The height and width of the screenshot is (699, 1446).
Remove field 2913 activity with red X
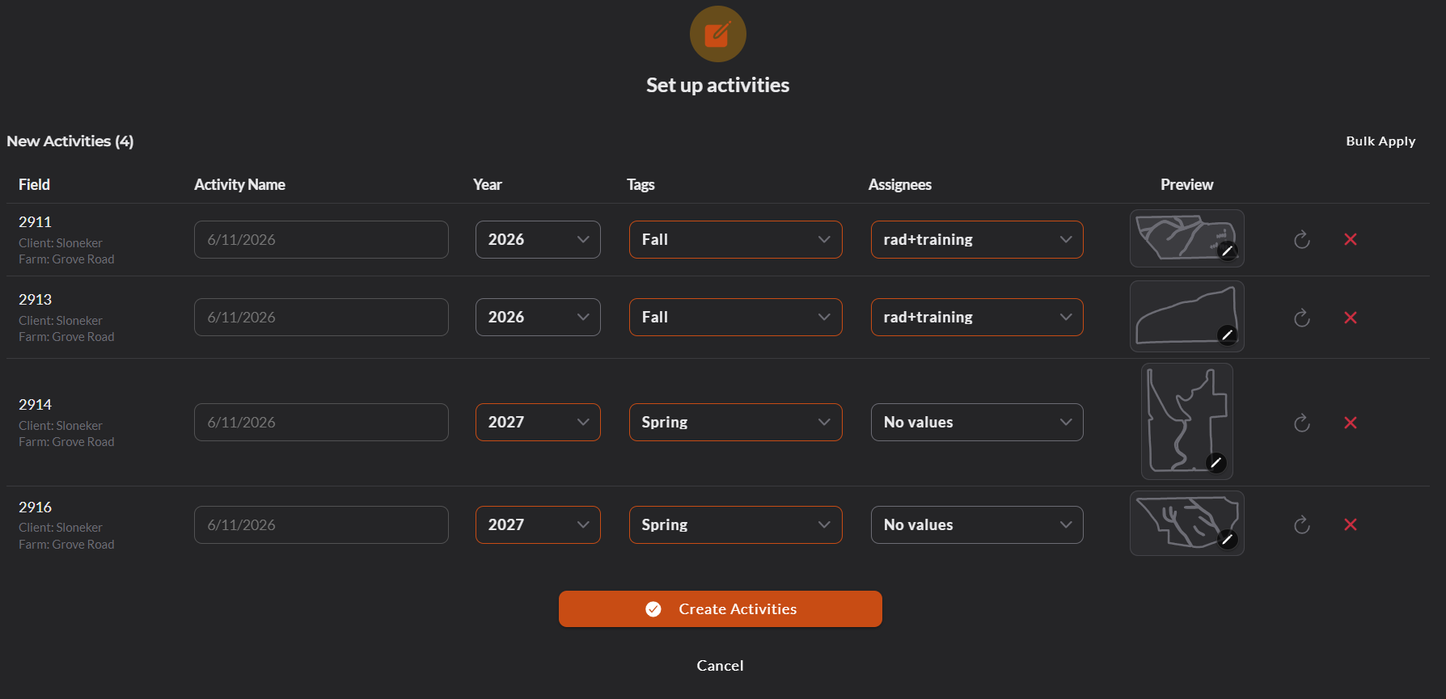[x=1351, y=318]
